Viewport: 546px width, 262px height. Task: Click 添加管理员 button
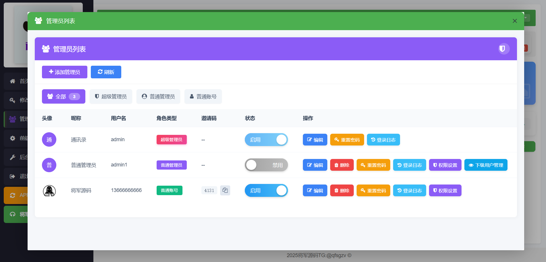[x=64, y=72]
